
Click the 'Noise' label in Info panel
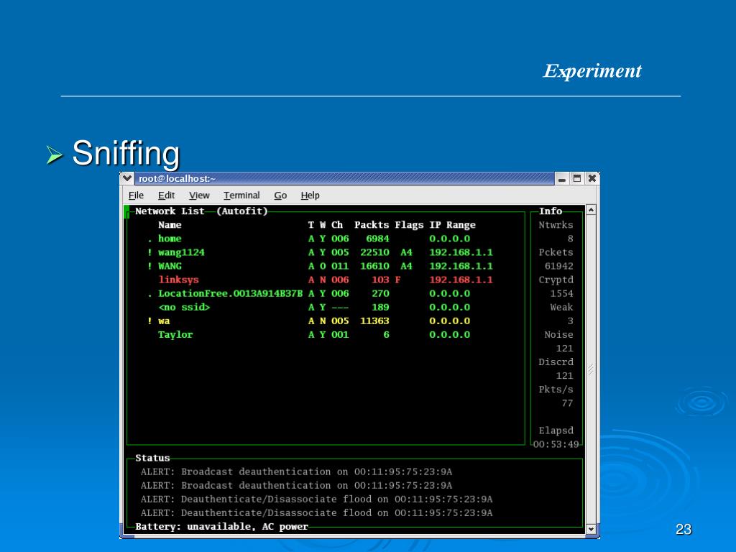click(558, 335)
